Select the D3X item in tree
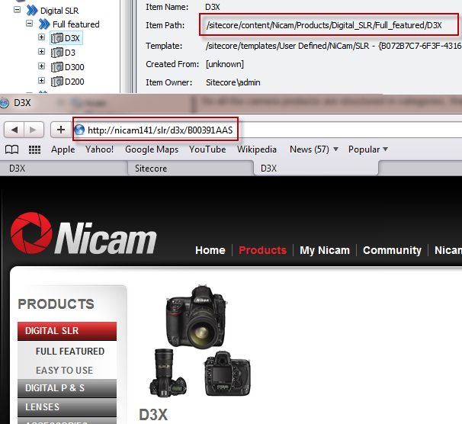Screen dimensions: 462x424 [x=72, y=38]
